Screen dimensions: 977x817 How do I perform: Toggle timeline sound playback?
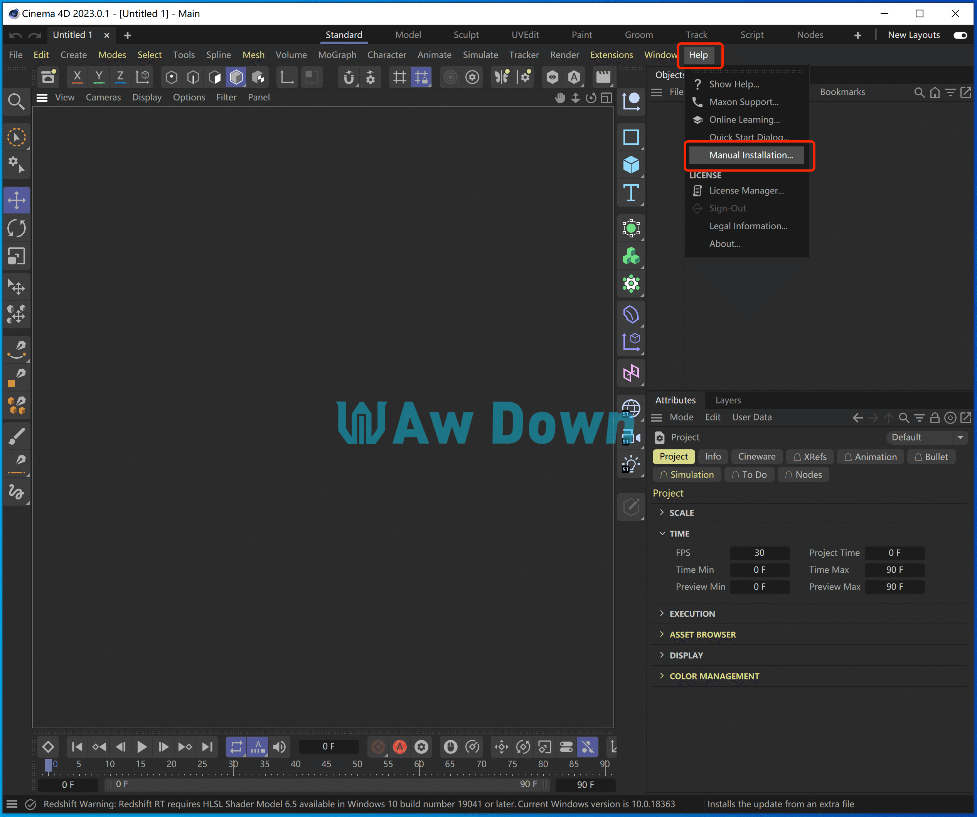point(280,747)
